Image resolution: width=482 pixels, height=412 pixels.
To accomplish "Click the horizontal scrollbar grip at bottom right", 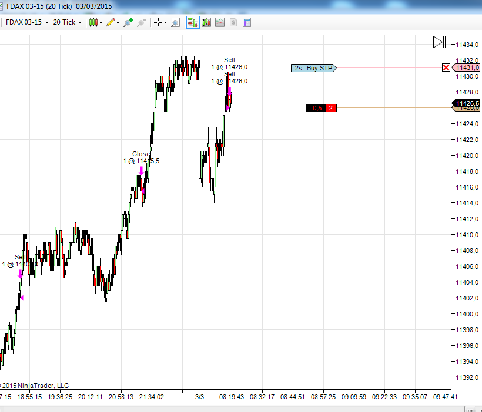I will coord(470,409).
